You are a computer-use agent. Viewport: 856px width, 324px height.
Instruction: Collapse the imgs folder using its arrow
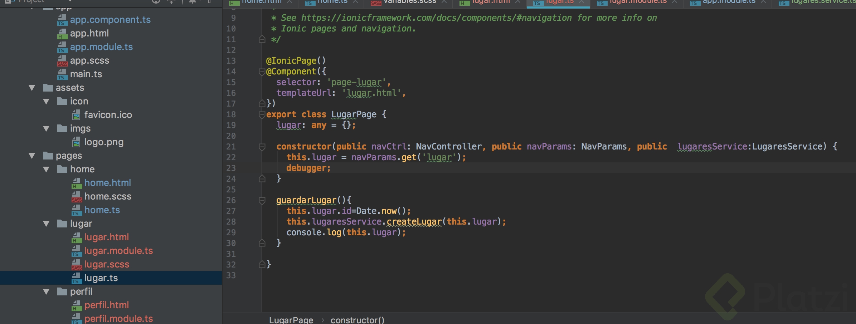[46, 129]
